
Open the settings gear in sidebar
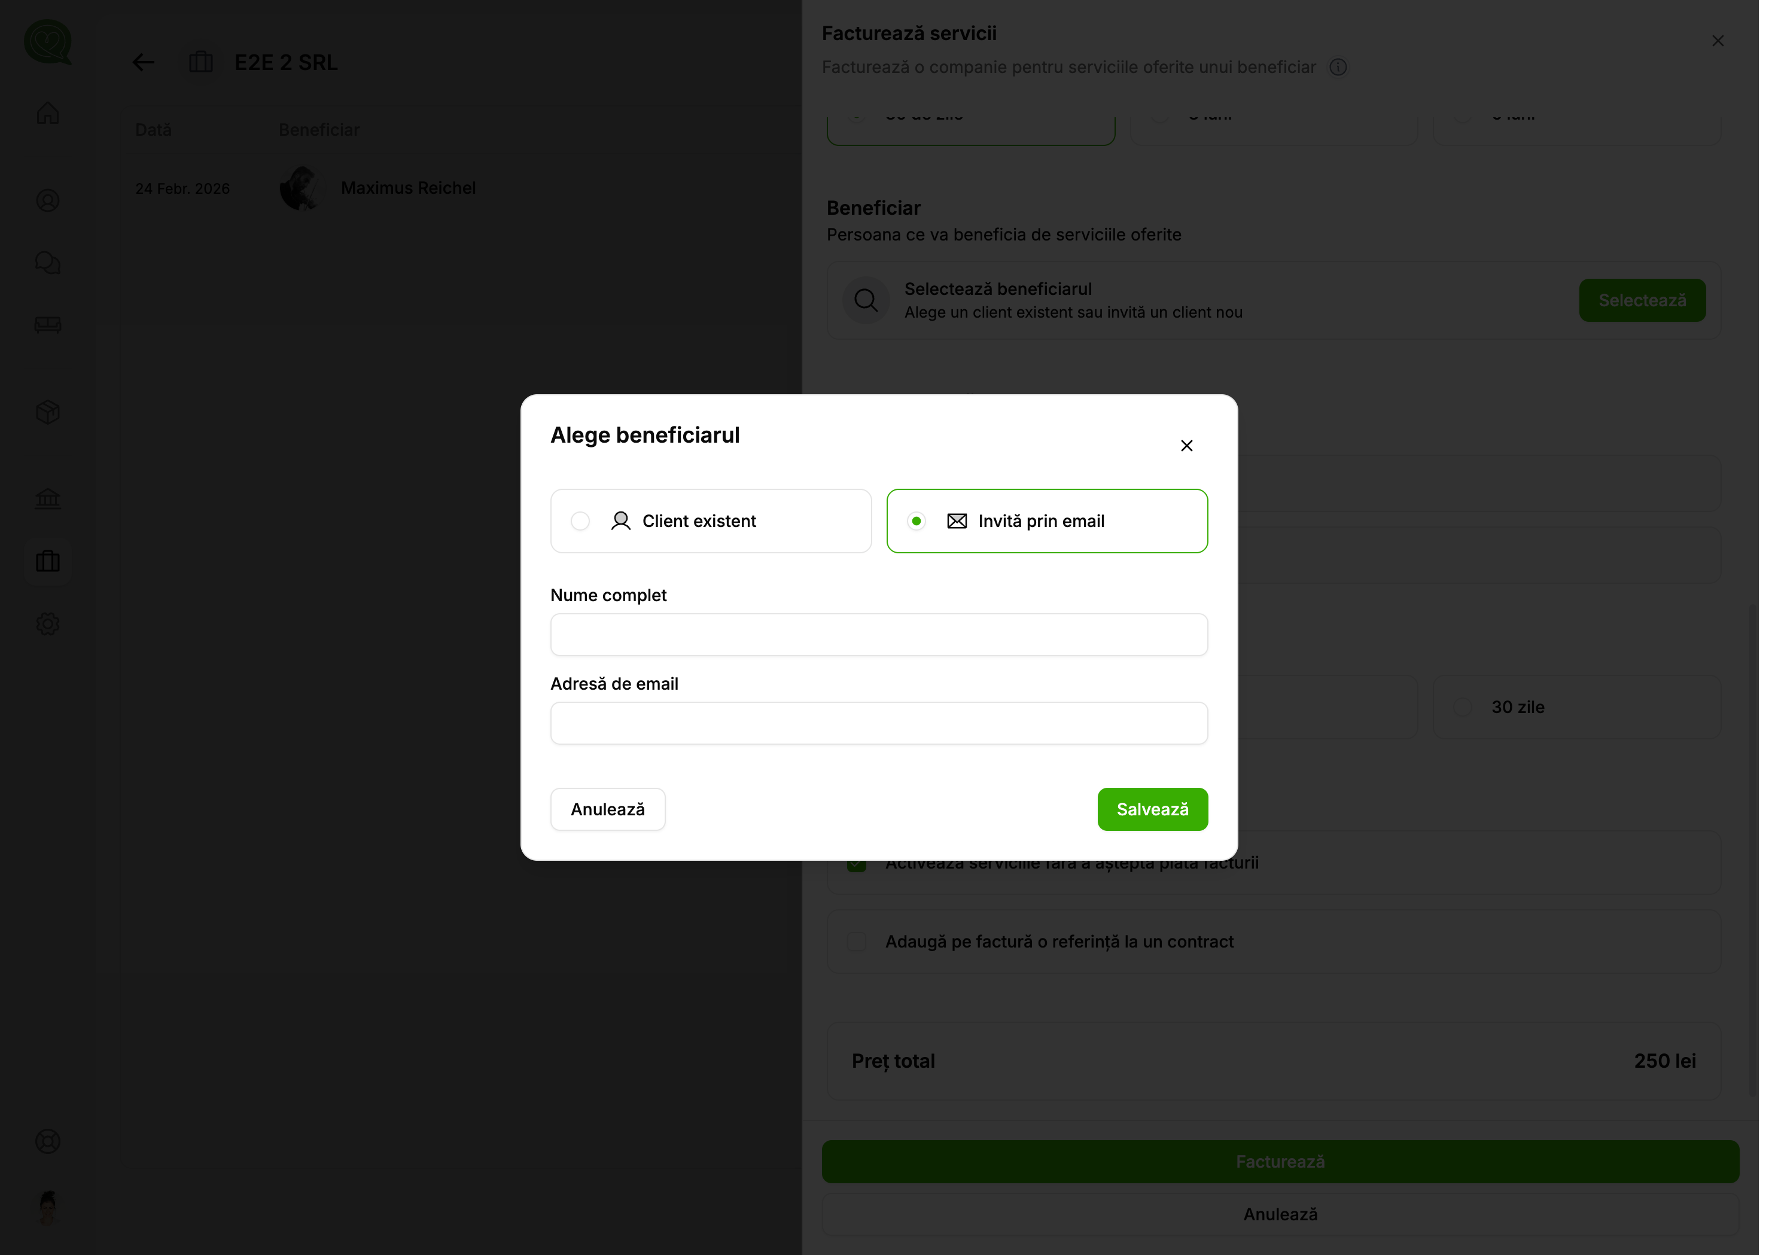click(48, 624)
